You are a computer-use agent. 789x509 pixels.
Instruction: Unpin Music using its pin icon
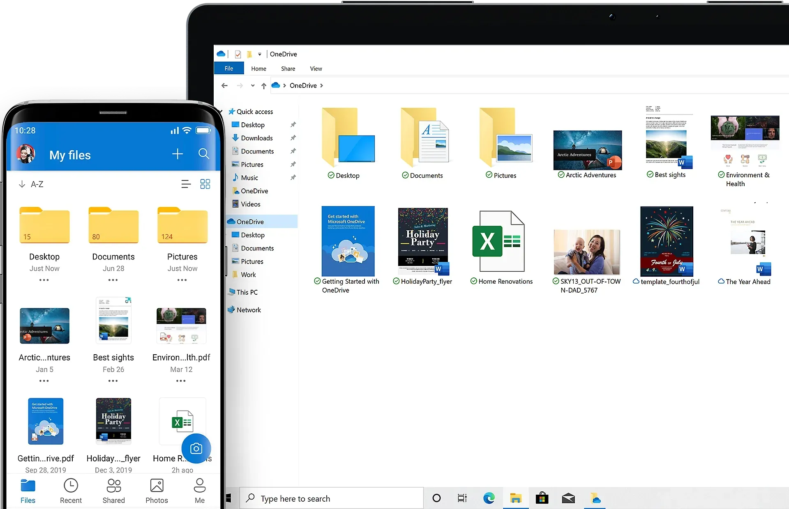tap(293, 178)
